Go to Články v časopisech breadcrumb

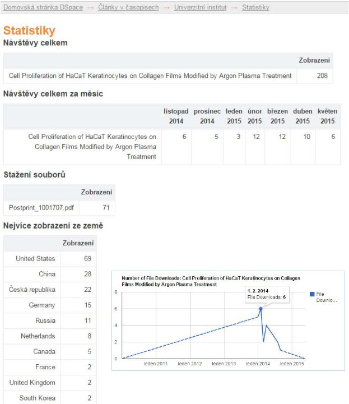point(128,8)
